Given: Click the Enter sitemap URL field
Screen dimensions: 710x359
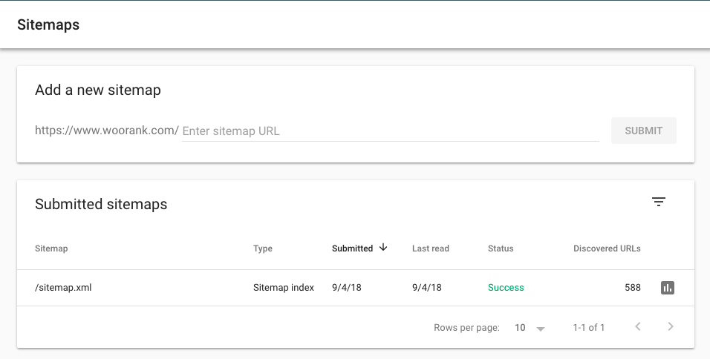Looking at the screenshot, I should (390, 131).
